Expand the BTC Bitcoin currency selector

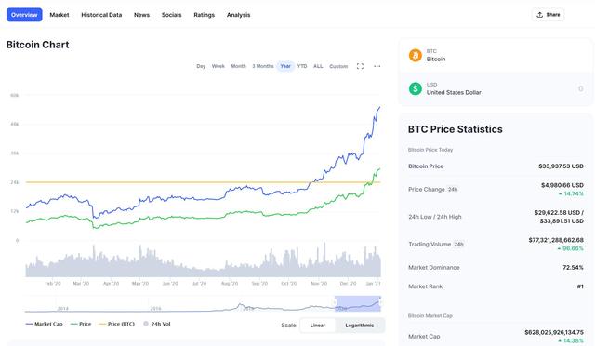point(496,56)
